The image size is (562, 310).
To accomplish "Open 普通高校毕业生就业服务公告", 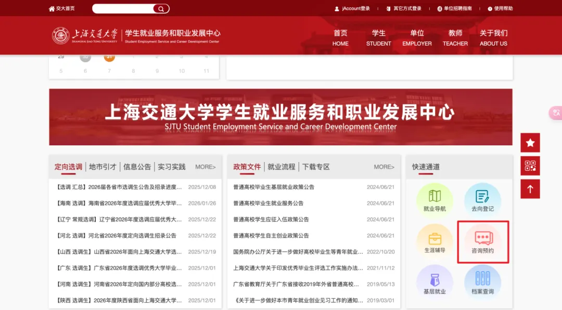I will [268, 203].
